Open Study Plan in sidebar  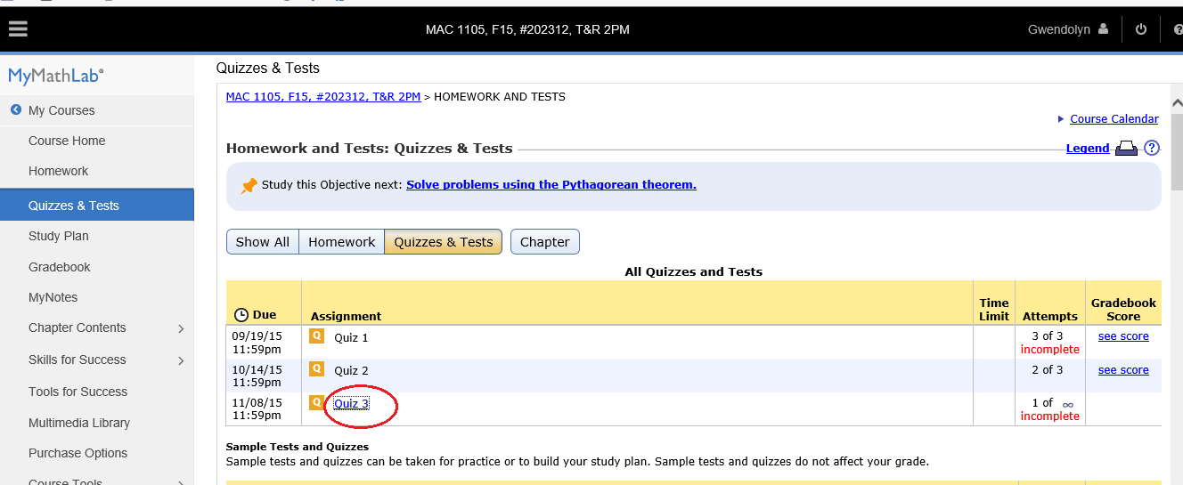59,236
